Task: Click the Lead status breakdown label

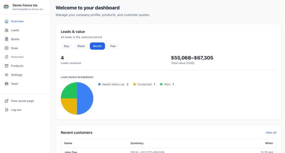Action: pyautogui.click(x=77, y=77)
